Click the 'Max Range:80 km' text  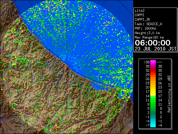tap(149, 37)
